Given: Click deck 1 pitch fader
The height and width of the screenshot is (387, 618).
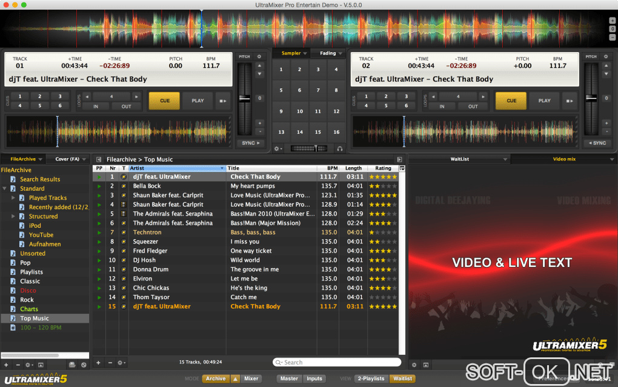Looking at the screenshot, I should click(x=244, y=99).
